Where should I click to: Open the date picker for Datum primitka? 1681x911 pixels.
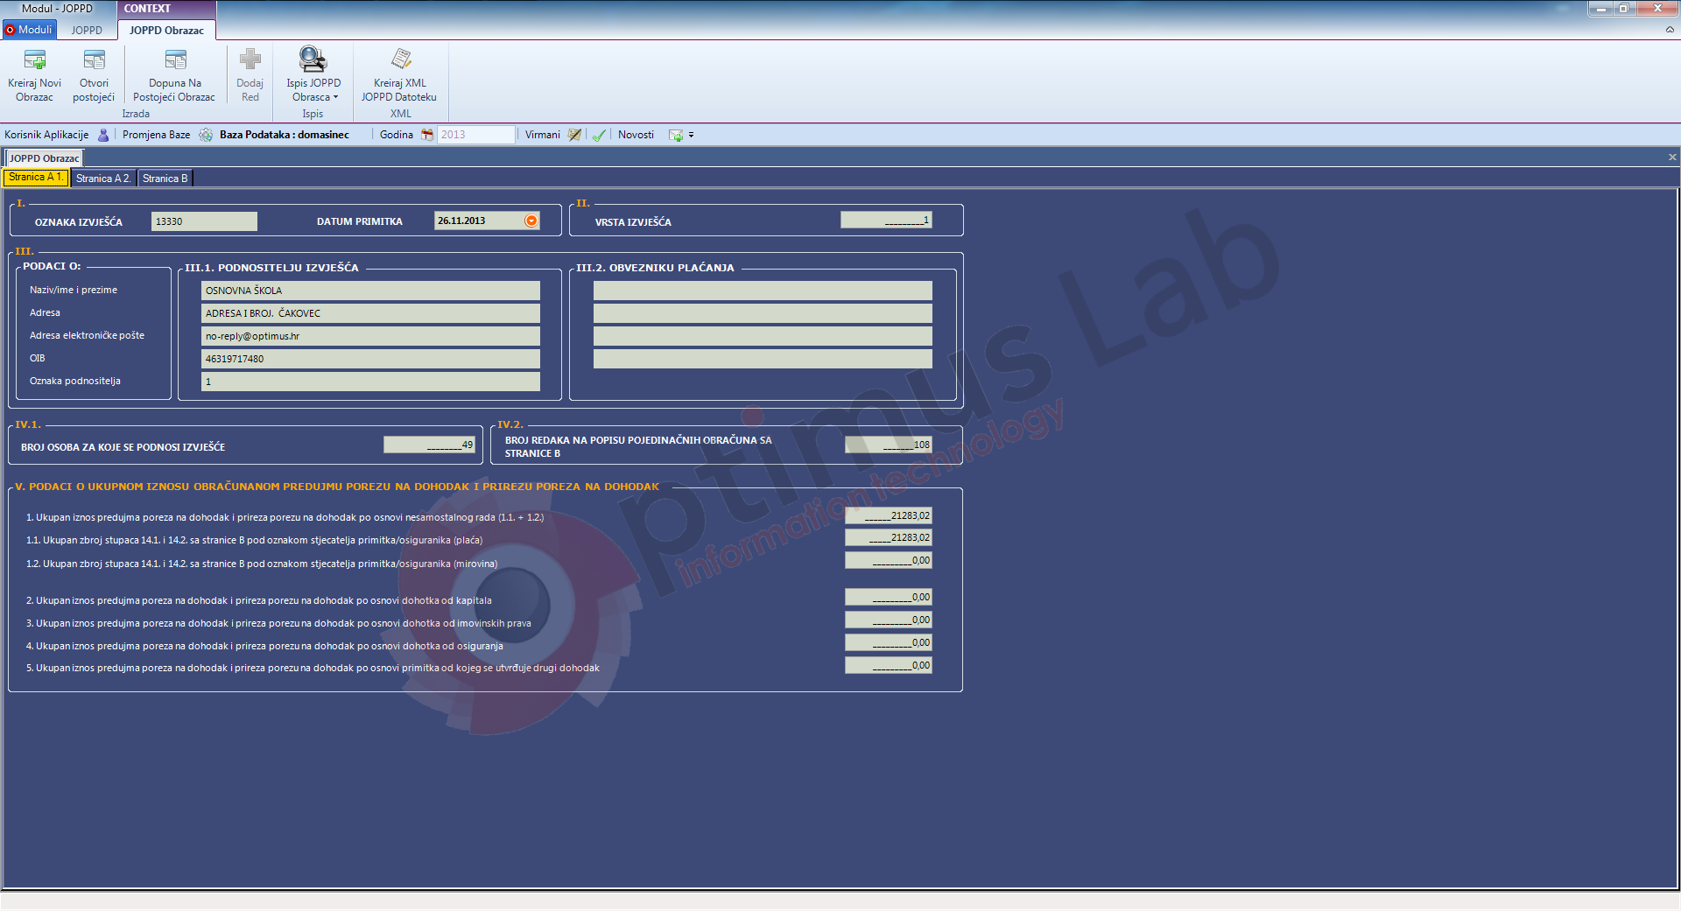[x=531, y=221]
